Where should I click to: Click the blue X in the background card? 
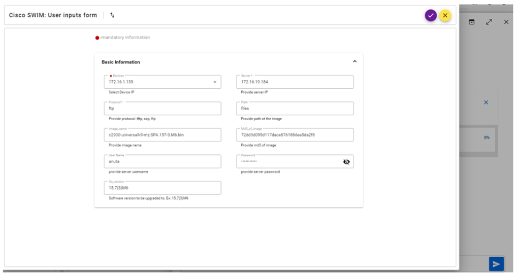click(486, 102)
